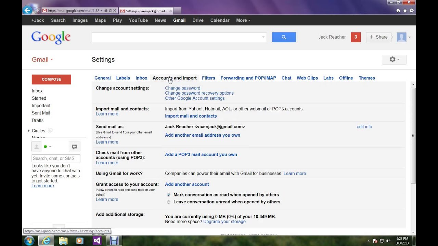Select the Accounts and Import tab
Viewport: 438px width, 246px height.
(x=175, y=78)
